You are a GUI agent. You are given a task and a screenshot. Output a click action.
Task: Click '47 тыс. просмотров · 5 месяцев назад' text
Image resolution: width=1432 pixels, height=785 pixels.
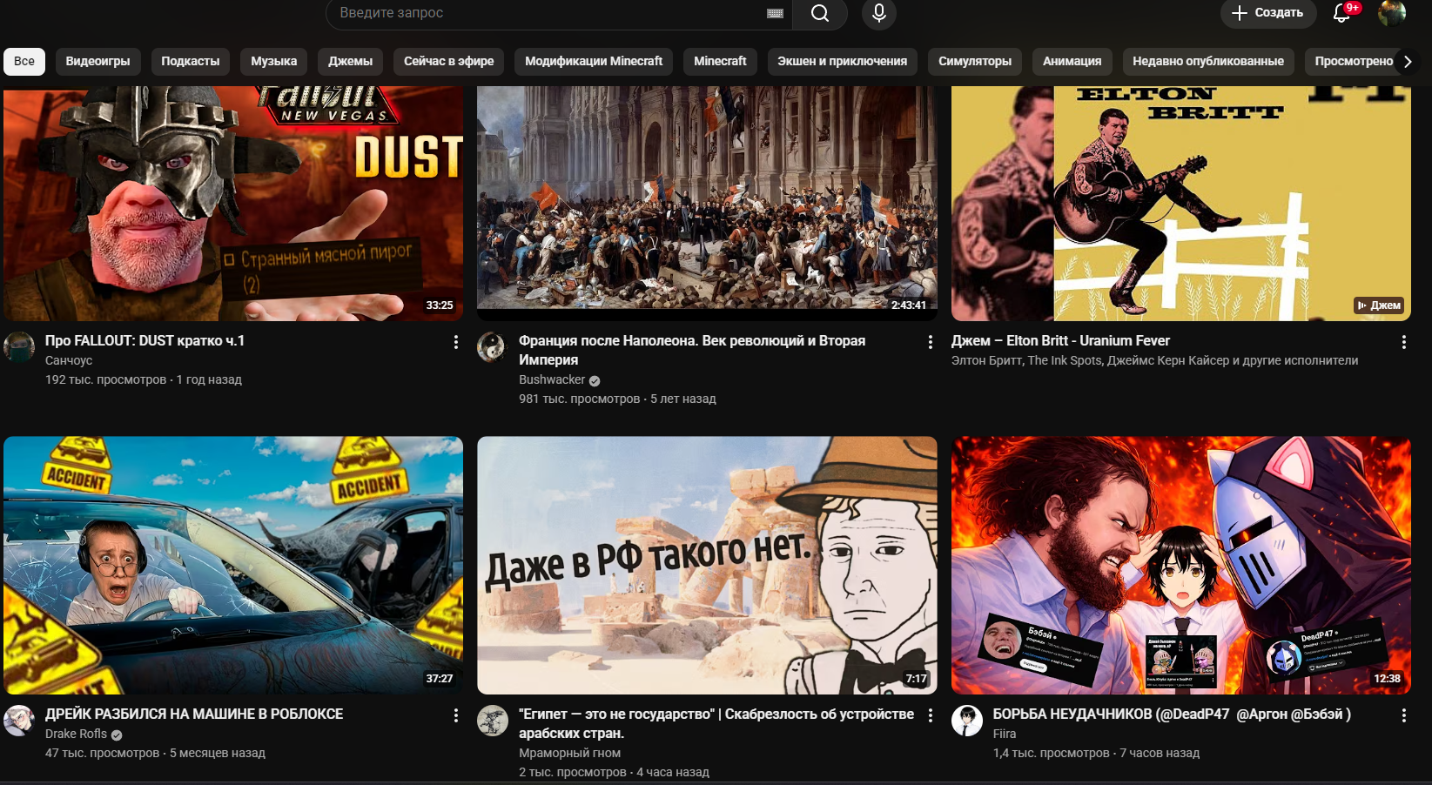[155, 753]
